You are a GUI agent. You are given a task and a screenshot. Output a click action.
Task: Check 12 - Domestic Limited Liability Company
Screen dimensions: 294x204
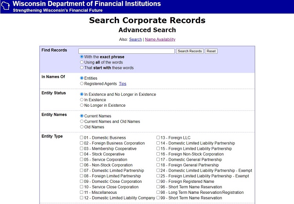(82, 198)
